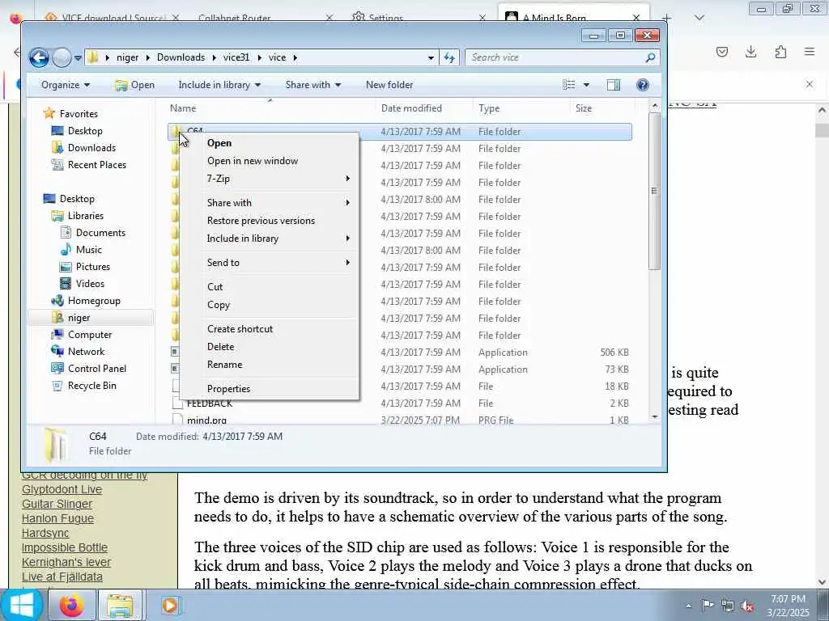Click the Search vice input field
Image resolution: width=829 pixels, height=621 pixels.
click(555, 57)
